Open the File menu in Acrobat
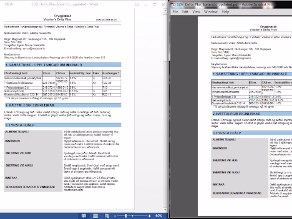This screenshot has width=292, height=219. coord(175,12)
